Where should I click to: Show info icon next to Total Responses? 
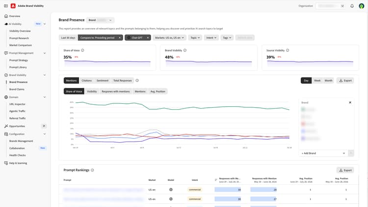coord(137,81)
